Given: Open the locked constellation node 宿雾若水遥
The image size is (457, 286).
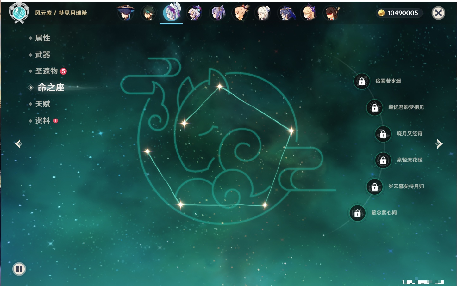Looking at the screenshot, I should click(362, 81).
